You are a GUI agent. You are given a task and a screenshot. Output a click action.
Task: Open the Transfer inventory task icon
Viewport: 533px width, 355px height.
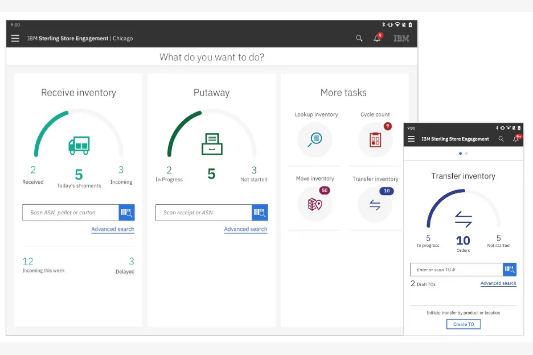375,204
